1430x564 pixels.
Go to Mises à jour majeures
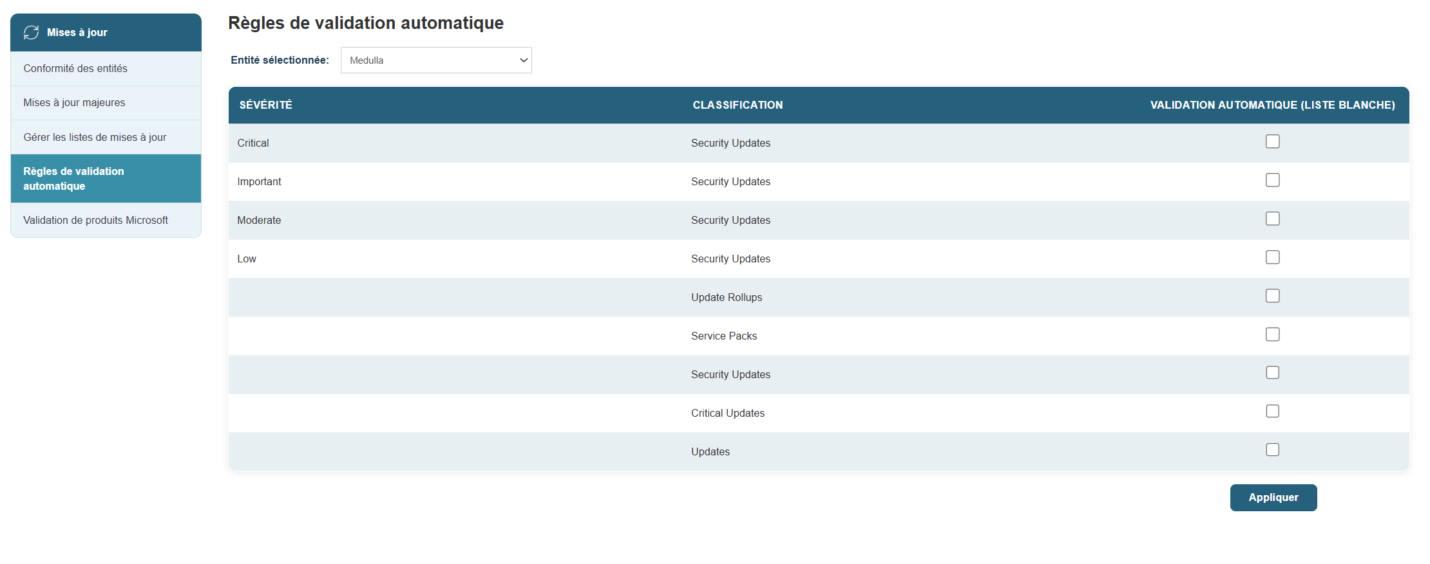(74, 103)
